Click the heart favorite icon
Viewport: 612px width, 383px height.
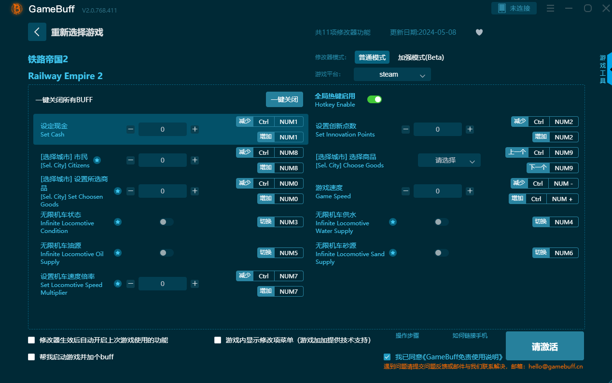pos(479,32)
